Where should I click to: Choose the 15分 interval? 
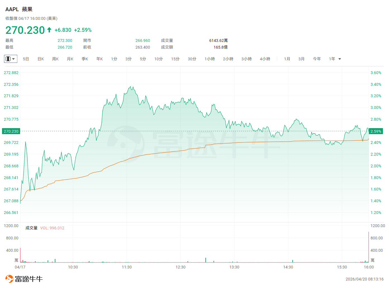[x=175, y=59]
